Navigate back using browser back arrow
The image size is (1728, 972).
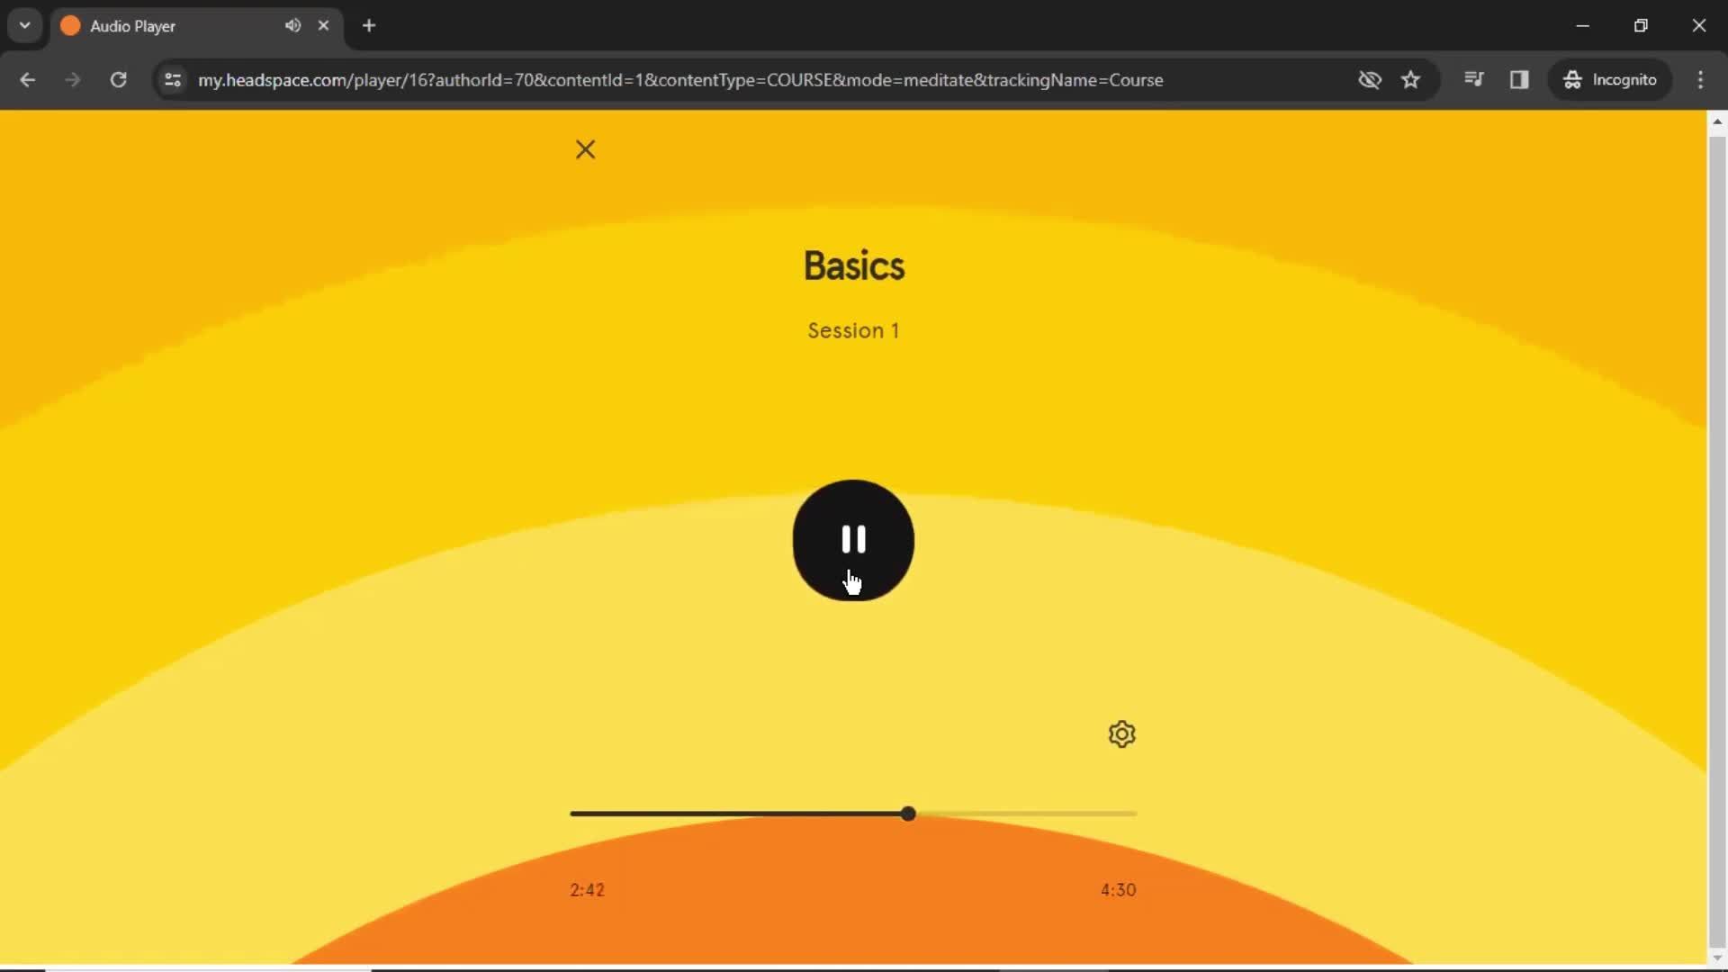[x=29, y=79]
